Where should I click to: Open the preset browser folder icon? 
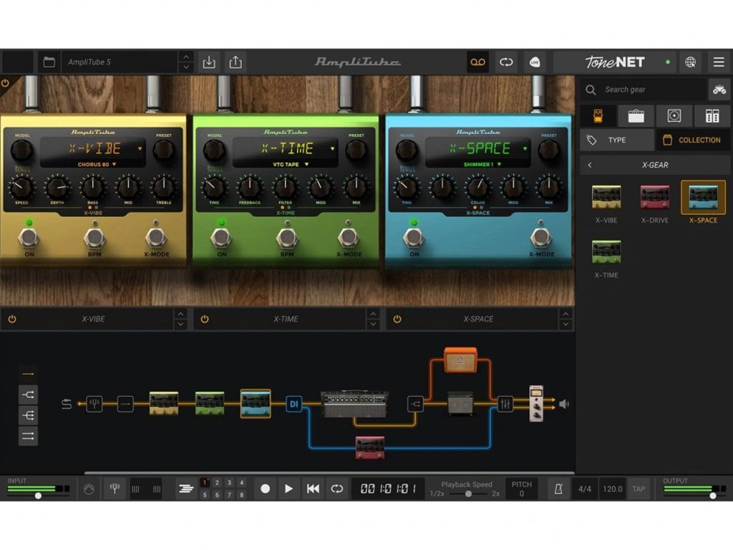pyautogui.click(x=49, y=62)
